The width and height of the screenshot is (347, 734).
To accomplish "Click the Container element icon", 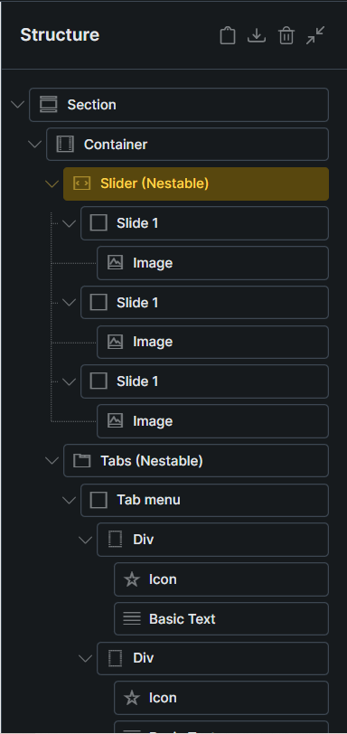I will point(65,145).
